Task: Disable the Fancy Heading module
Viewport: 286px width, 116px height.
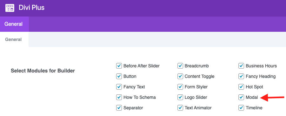Action: pos(241,76)
